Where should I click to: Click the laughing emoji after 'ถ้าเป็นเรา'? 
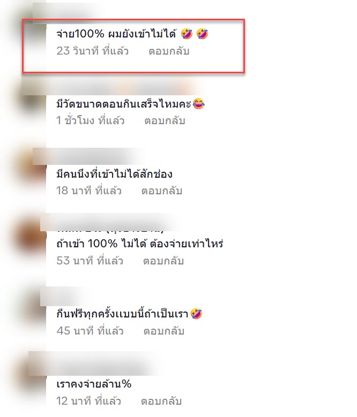tap(196, 314)
